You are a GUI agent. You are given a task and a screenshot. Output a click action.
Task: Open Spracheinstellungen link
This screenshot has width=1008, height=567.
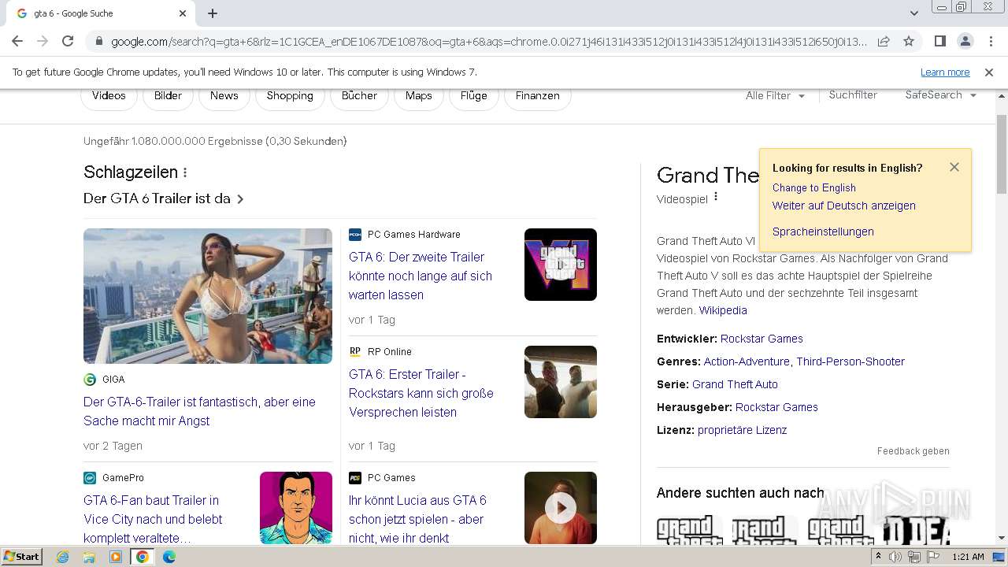coord(823,232)
